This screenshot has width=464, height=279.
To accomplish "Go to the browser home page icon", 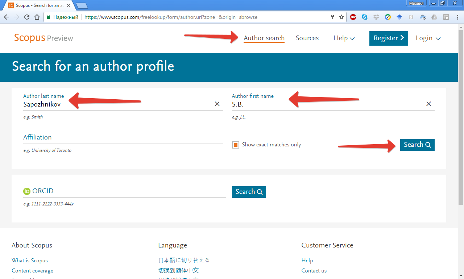I will [x=37, y=17].
